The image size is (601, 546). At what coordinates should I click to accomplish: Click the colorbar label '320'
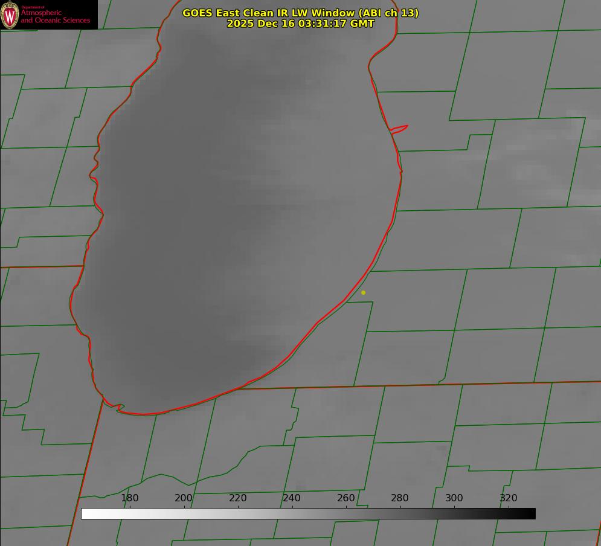click(x=509, y=498)
